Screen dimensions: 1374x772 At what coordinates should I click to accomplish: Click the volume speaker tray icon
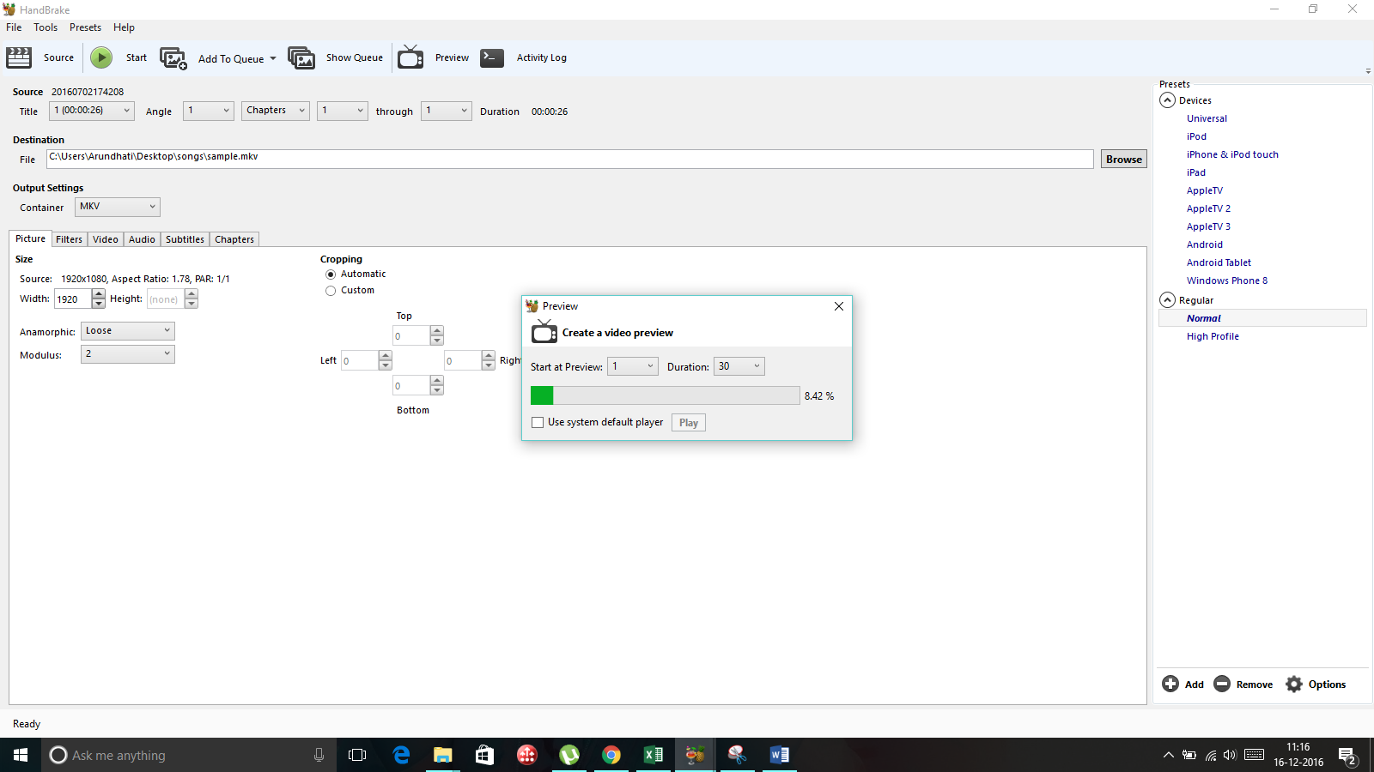tap(1230, 755)
